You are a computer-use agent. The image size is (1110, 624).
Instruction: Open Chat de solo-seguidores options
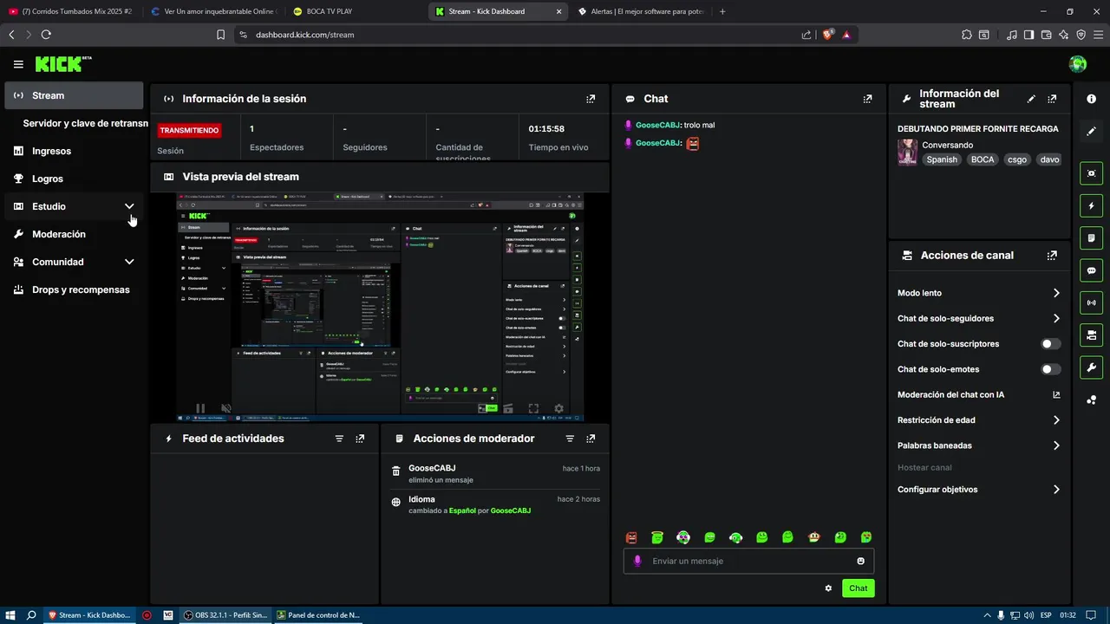[x=979, y=318]
